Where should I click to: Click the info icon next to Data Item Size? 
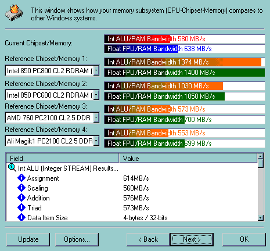[21, 217]
